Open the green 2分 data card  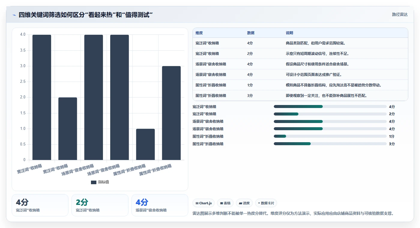(x=100, y=205)
